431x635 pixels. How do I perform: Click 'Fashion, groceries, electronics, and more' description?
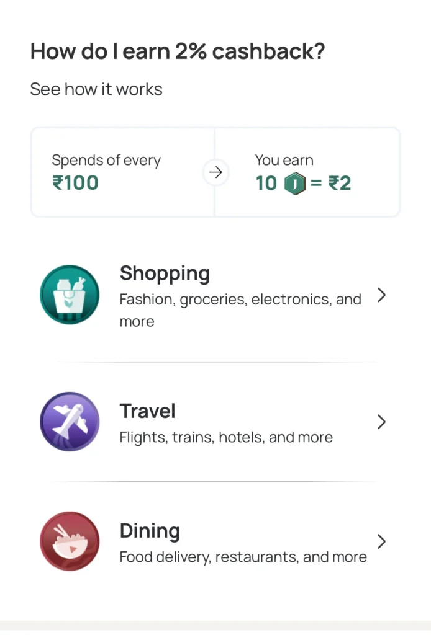pos(240,310)
